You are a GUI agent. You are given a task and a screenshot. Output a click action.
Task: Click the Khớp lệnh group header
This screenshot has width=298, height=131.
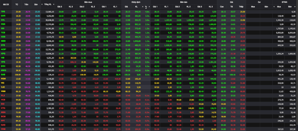pos(136,2)
